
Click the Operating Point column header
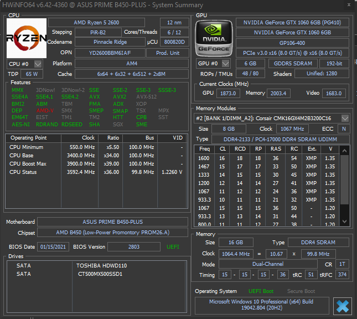click(33, 138)
